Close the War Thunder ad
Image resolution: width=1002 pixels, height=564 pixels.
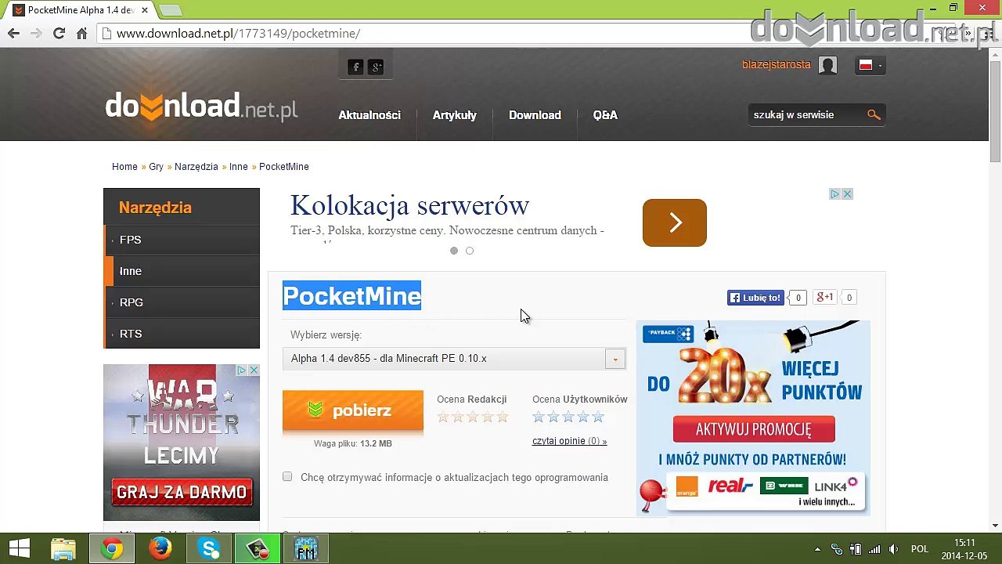click(x=254, y=370)
